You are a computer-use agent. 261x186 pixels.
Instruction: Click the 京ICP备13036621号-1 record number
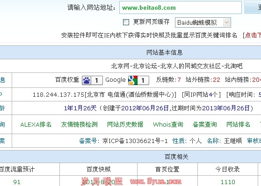coord(135,141)
